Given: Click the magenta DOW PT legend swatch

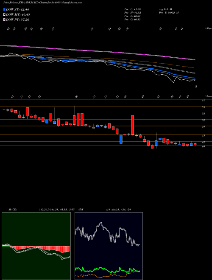Looking at the screenshot, I should click(x=4, y=20).
